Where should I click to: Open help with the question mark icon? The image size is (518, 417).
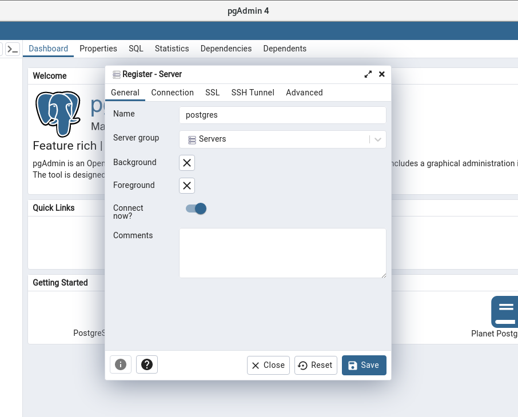click(147, 365)
